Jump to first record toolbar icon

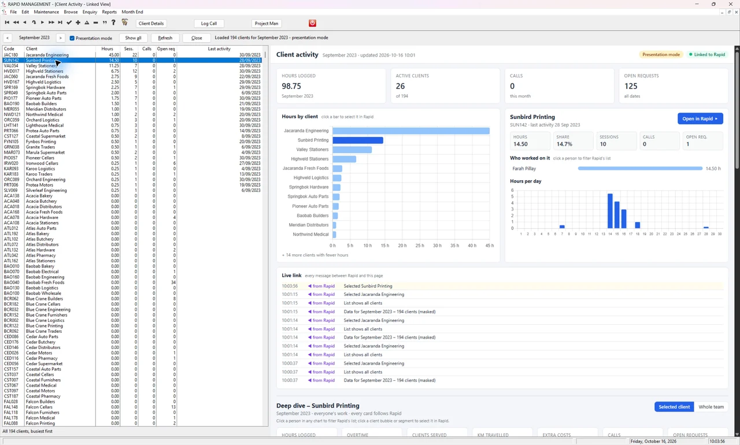(7, 23)
